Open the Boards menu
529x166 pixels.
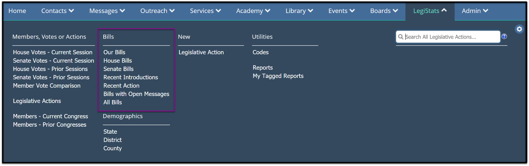(x=384, y=11)
